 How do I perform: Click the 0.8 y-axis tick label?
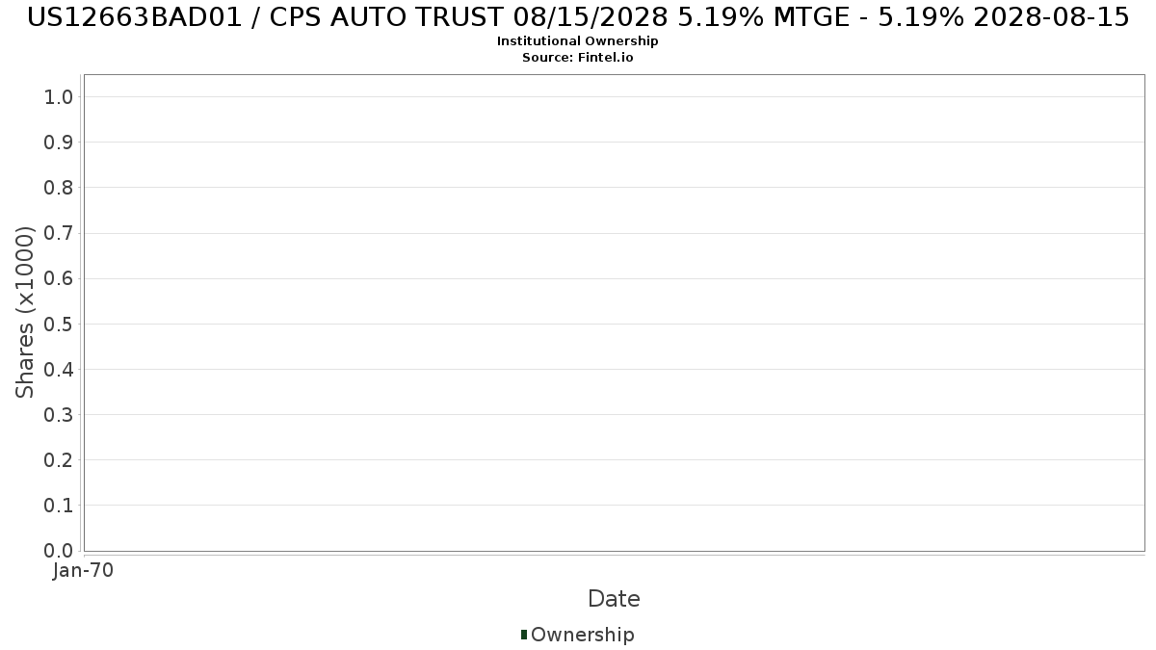pos(59,187)
